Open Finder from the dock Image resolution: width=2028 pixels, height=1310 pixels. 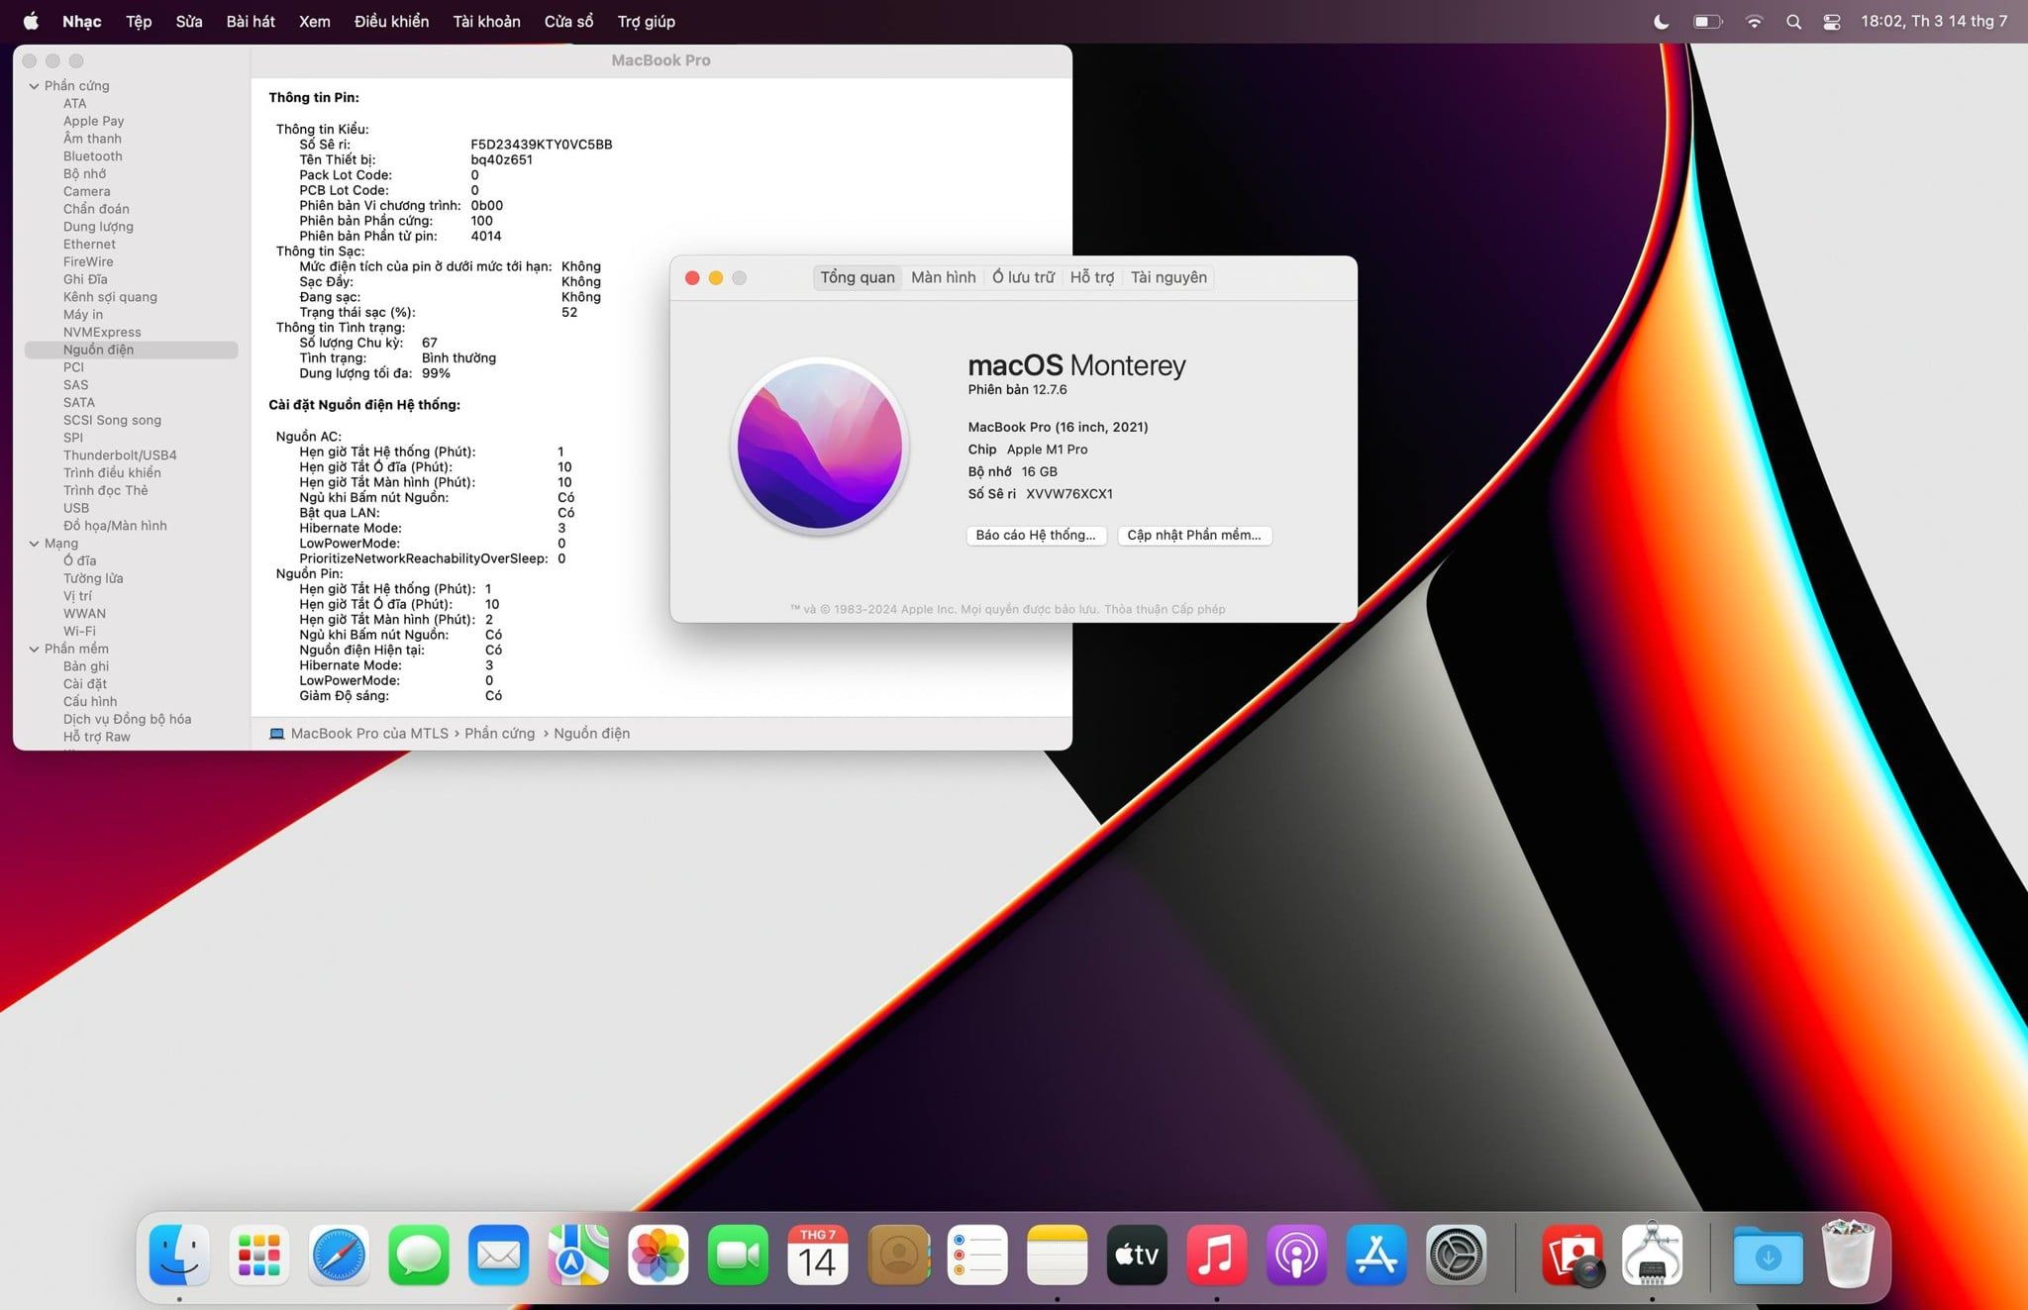(x=179, y=1255)
